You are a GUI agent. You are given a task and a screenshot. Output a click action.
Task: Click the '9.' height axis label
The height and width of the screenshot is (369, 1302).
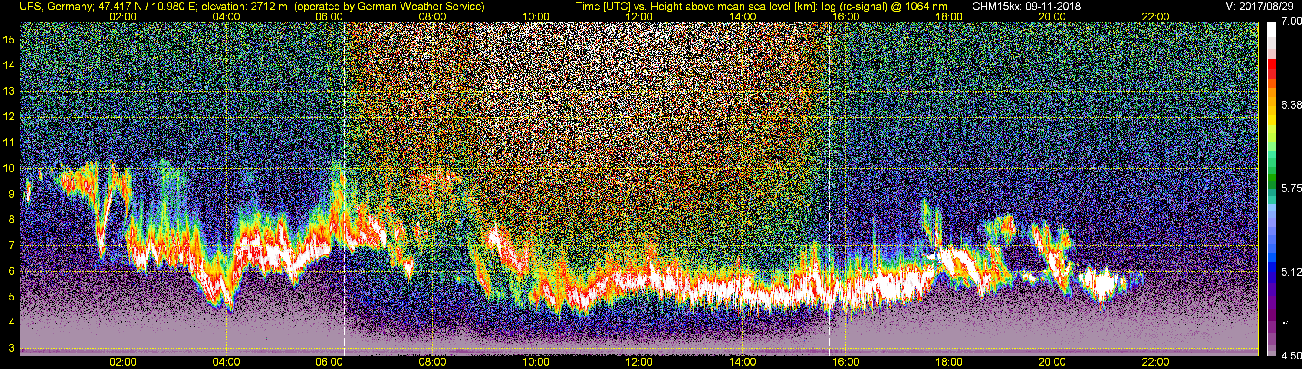[x=13, y=194]
